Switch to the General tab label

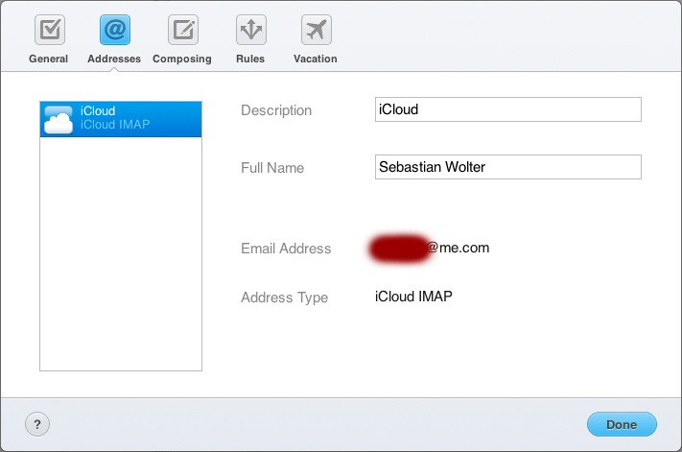48,59
